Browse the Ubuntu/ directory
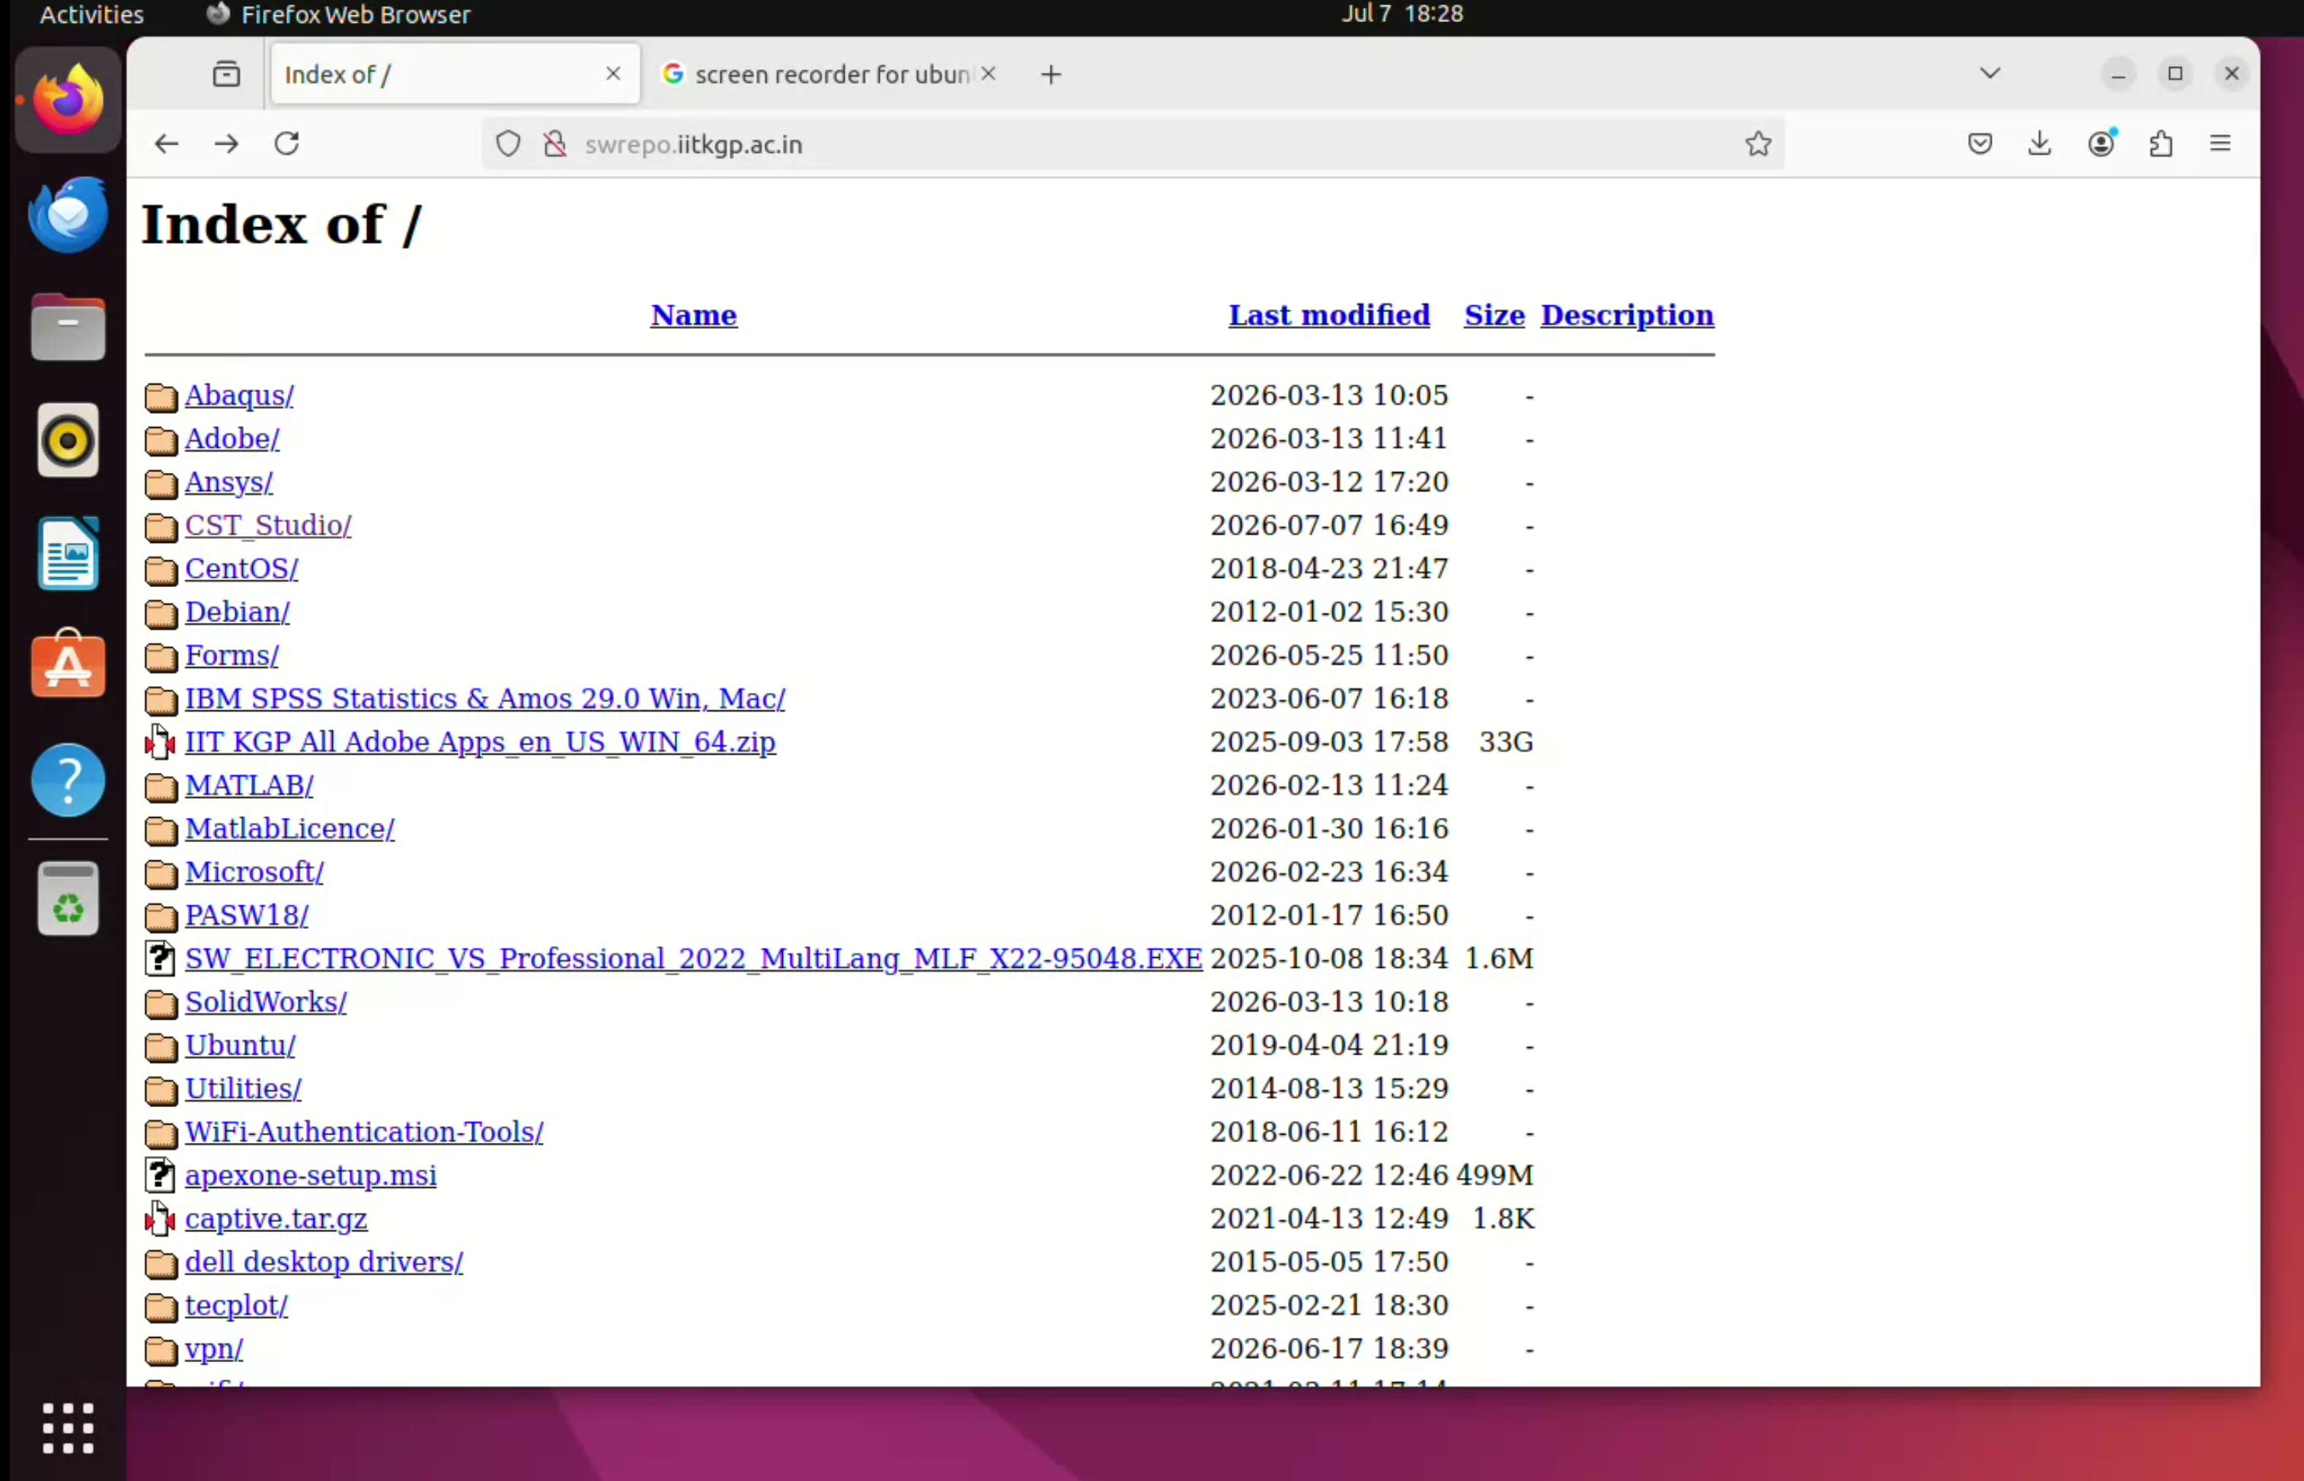Screen dimensions: 2304x1481 tap(241, 1045)
